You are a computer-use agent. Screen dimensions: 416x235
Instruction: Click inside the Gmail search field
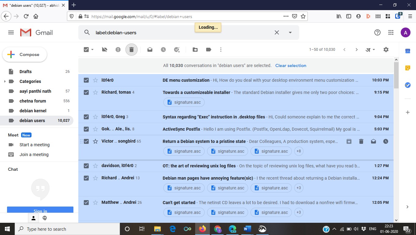[184, 32]
